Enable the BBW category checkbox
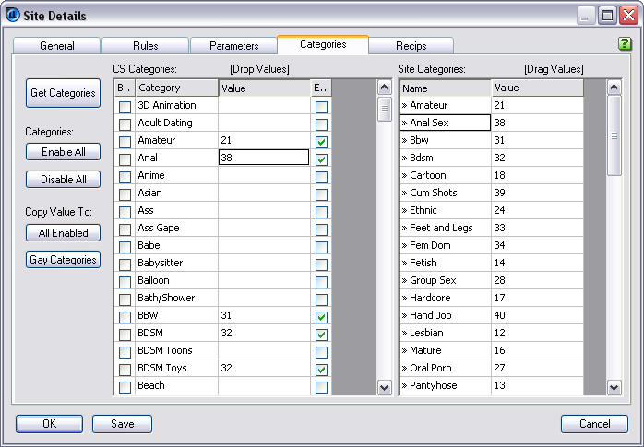 [124, 316]
